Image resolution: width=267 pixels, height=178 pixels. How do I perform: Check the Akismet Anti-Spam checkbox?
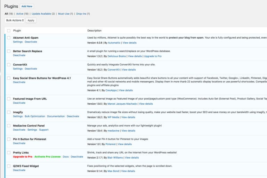tap(9, 38)
